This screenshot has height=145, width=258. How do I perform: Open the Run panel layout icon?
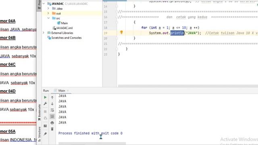point(45,126)
